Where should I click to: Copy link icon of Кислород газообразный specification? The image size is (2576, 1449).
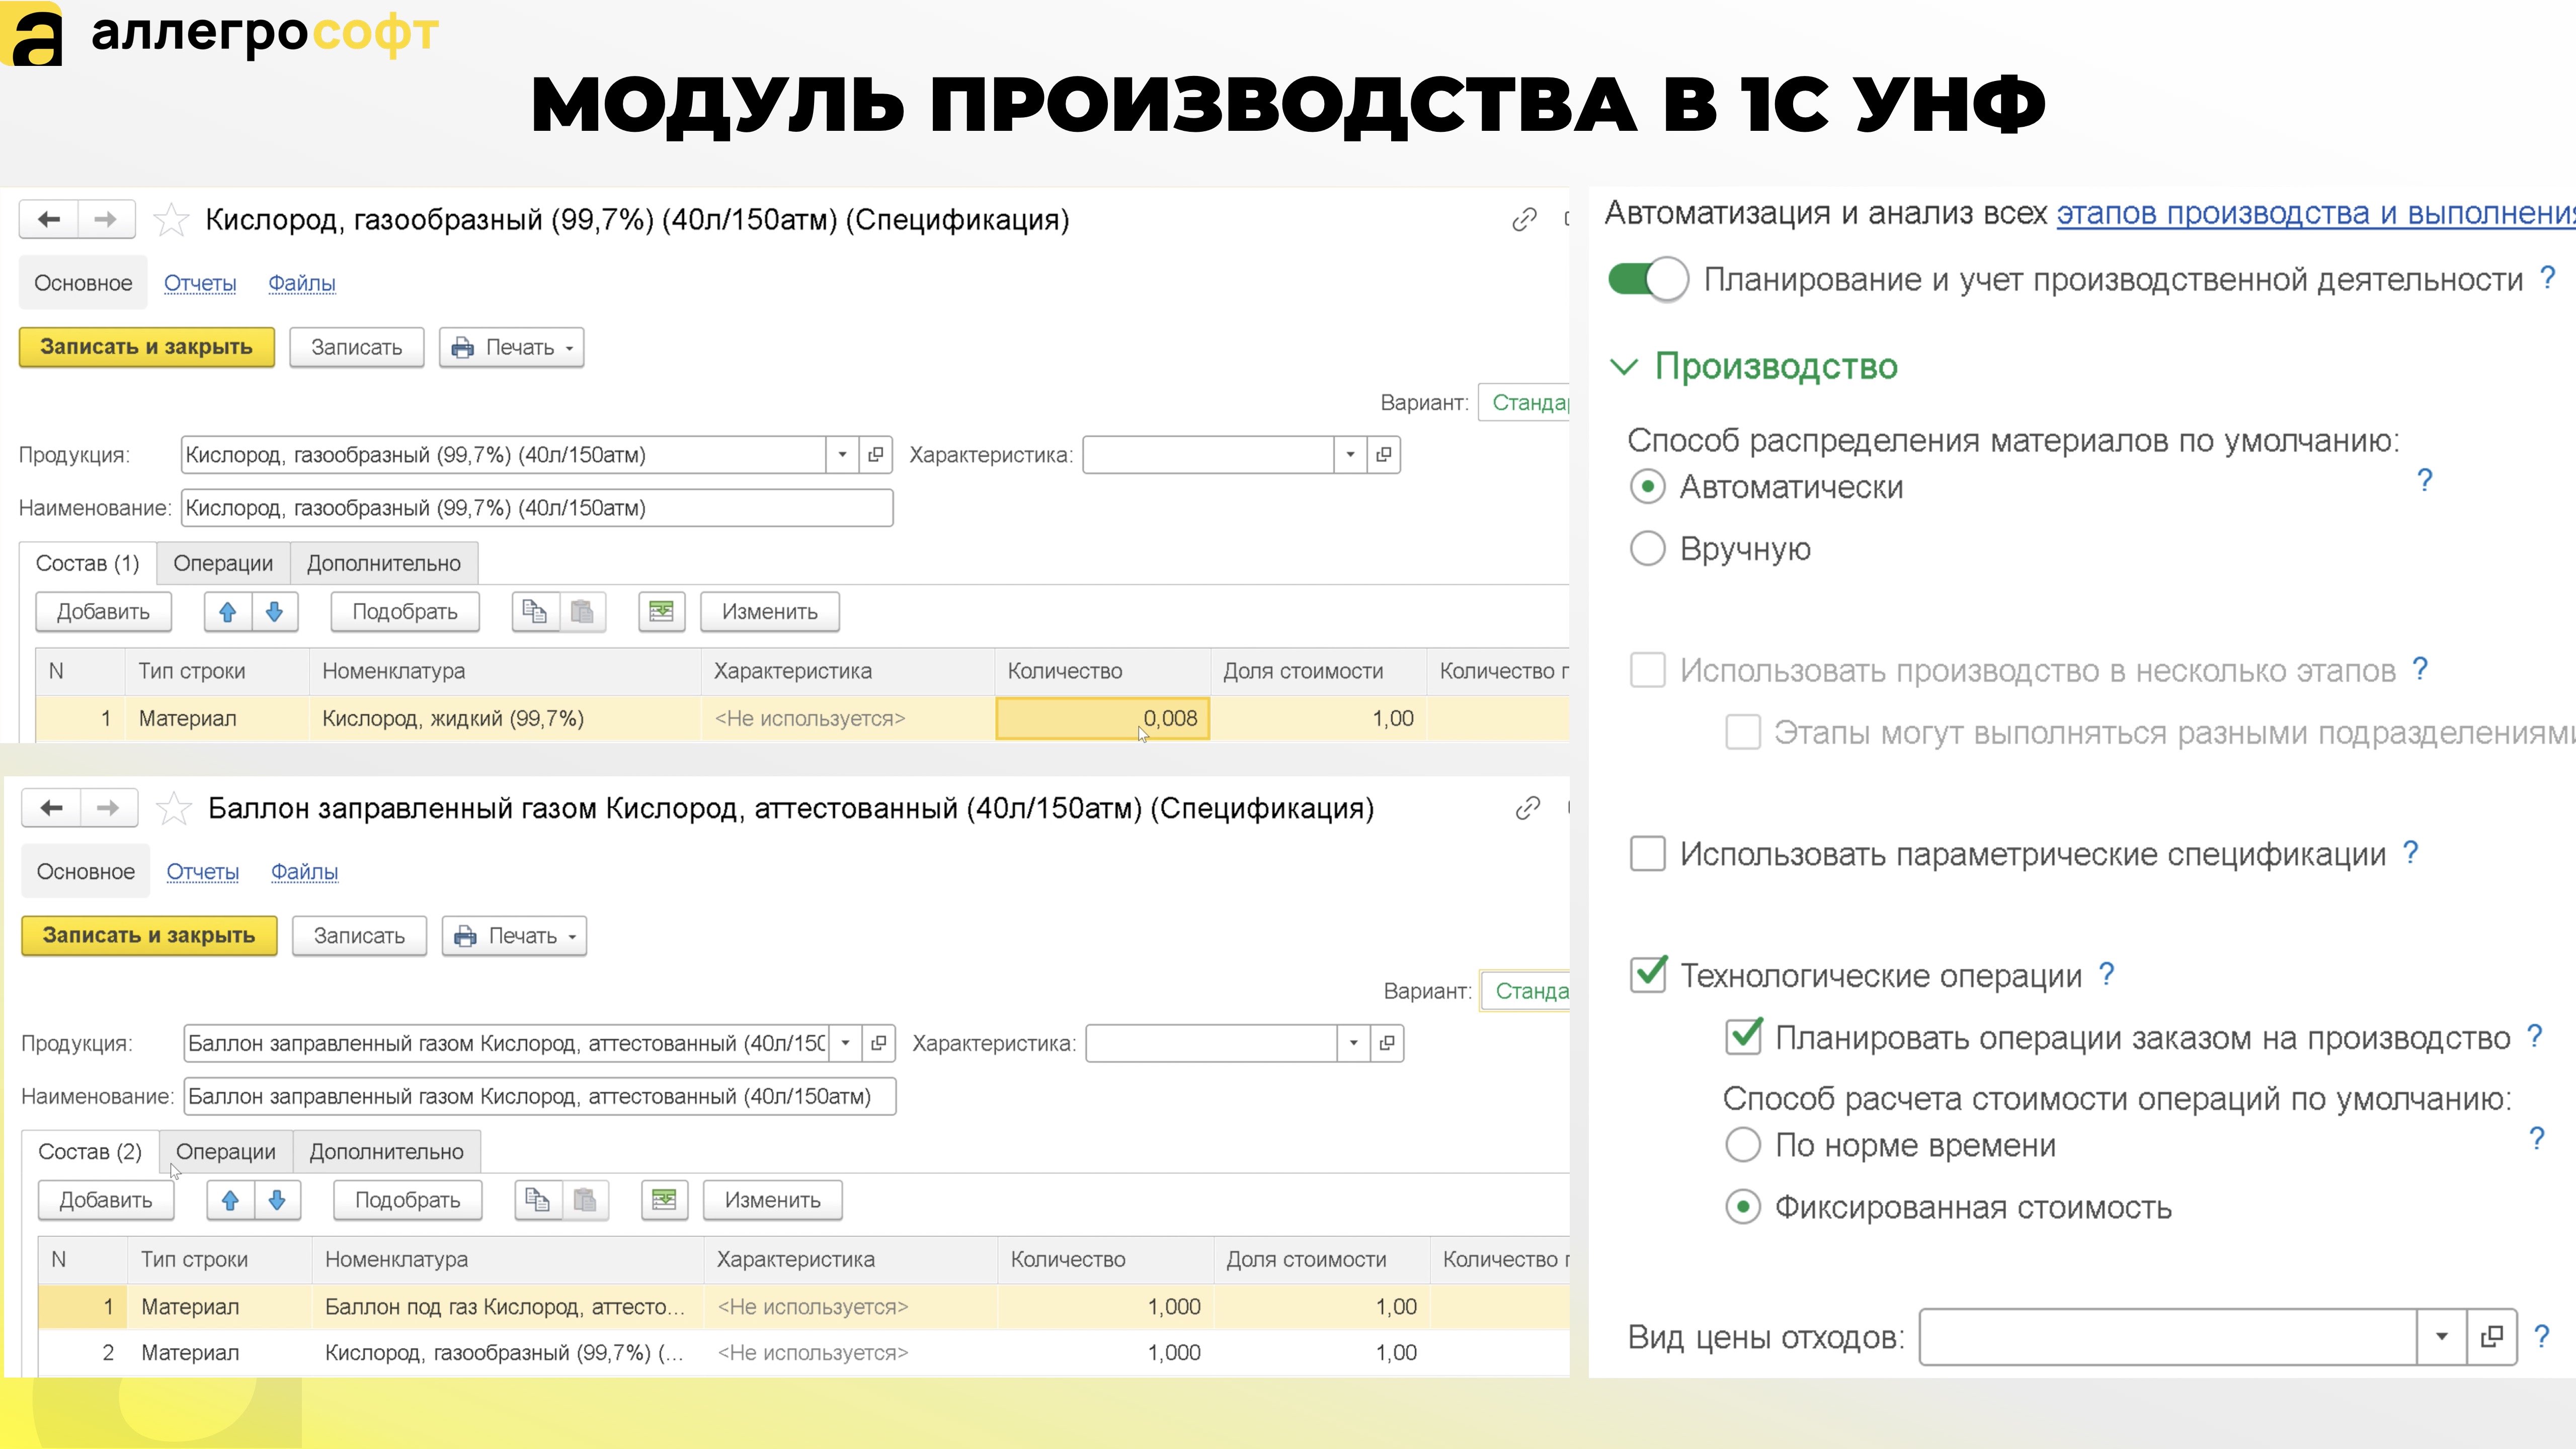[1524, 219]
